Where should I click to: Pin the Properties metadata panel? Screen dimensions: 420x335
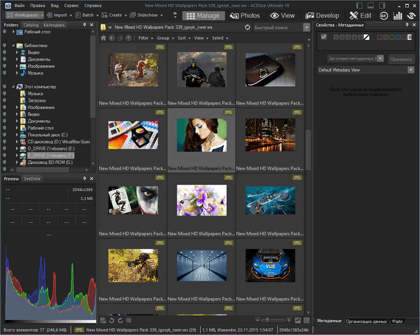[408, 25]
